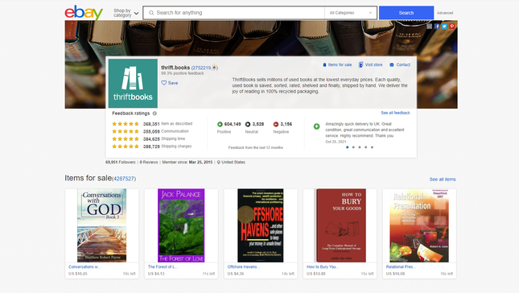Click the heart icon to save seller
Viewport: 519px width, 293px height.
(x=164, y=83)
